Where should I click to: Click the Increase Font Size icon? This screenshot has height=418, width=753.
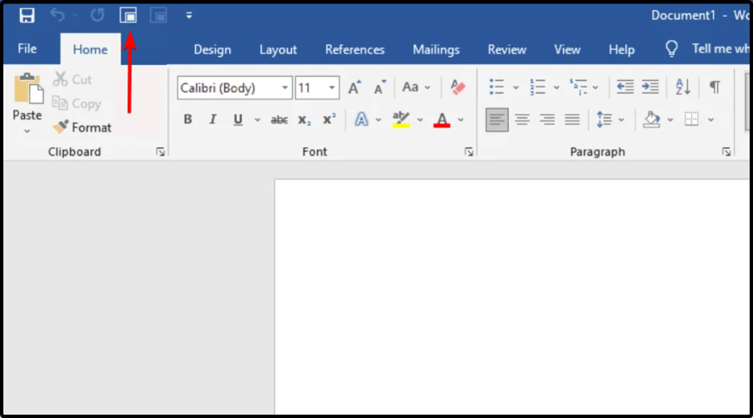[355, 88]
